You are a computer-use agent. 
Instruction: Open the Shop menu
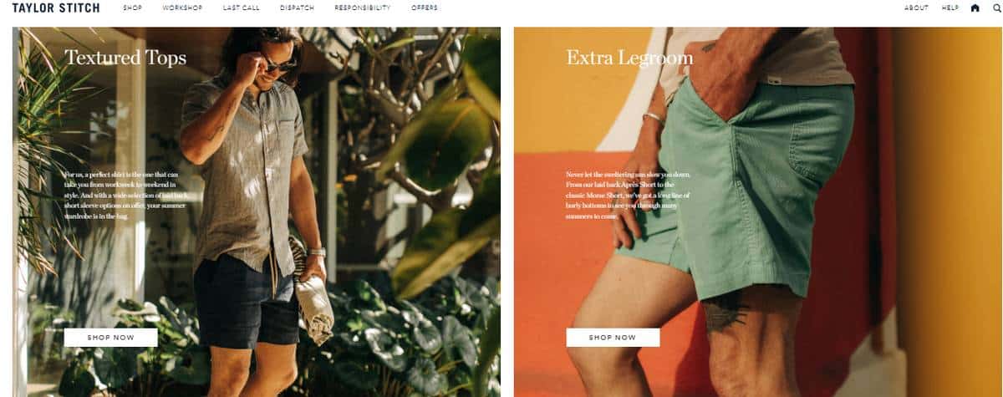(132, 8)
